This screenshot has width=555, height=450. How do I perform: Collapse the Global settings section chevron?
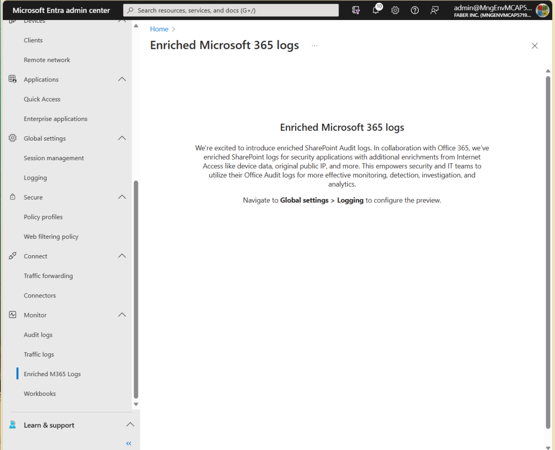(122, 138)
